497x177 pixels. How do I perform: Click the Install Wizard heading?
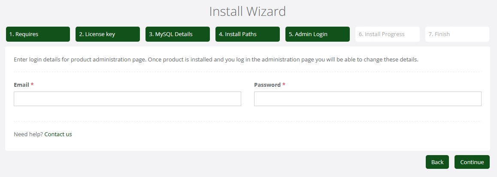coord(248,11)
